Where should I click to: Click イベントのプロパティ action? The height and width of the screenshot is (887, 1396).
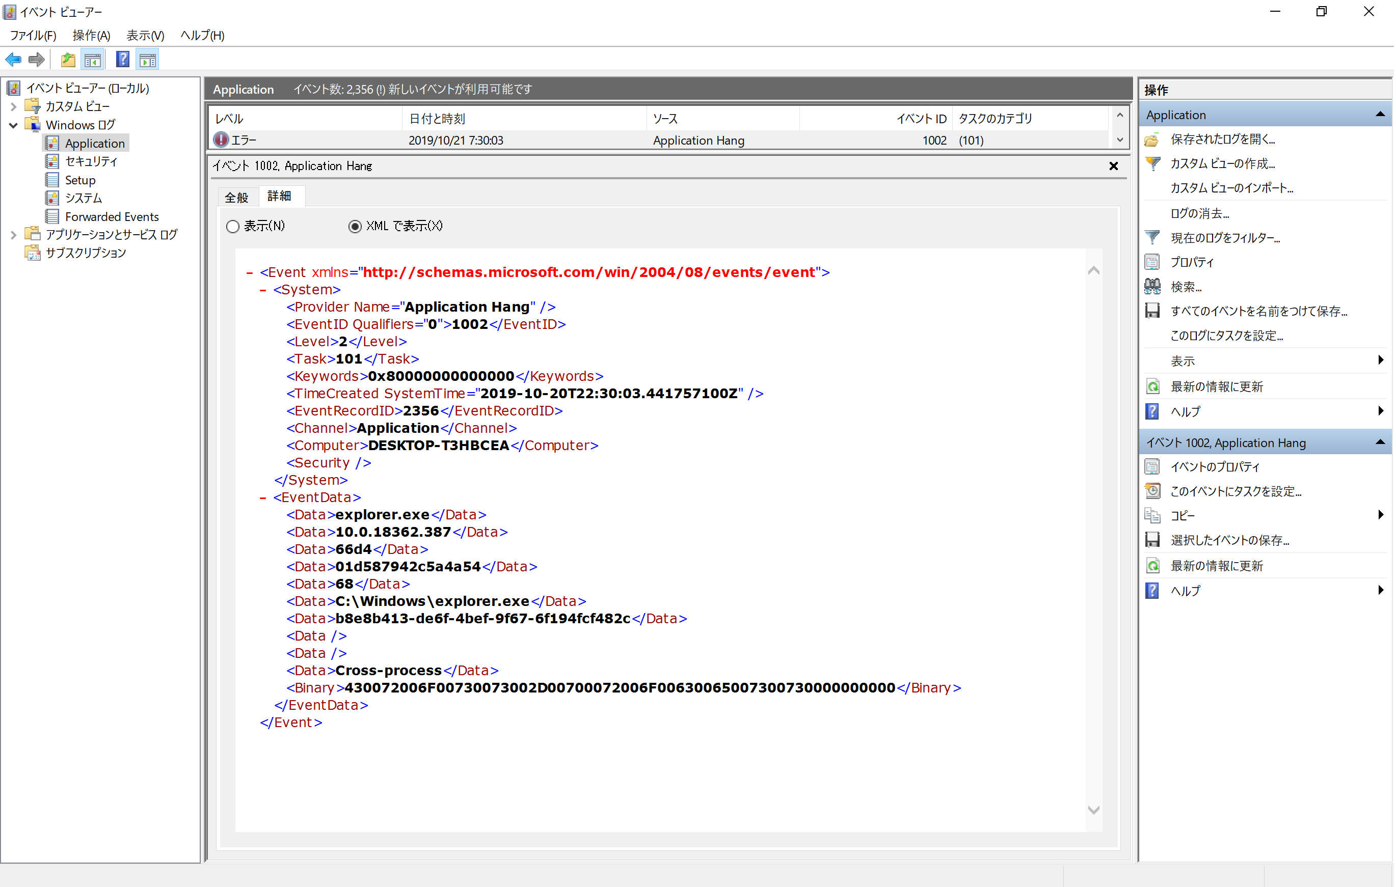coord(1215,467)
